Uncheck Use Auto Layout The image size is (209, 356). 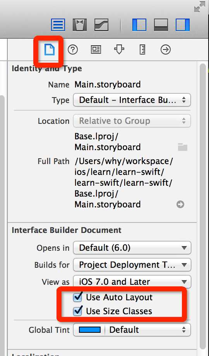click(x=78, y=297)
